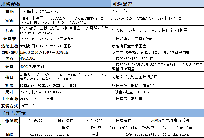Click the cell starting with PS/2电源；主板大方孔

coord(65,30)
